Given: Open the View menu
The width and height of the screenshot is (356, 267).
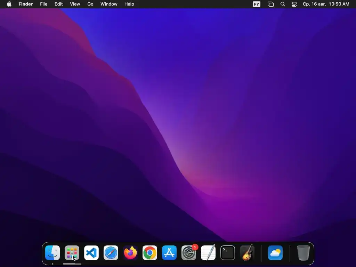Looking at the screenshot, I should pos(75,4).
